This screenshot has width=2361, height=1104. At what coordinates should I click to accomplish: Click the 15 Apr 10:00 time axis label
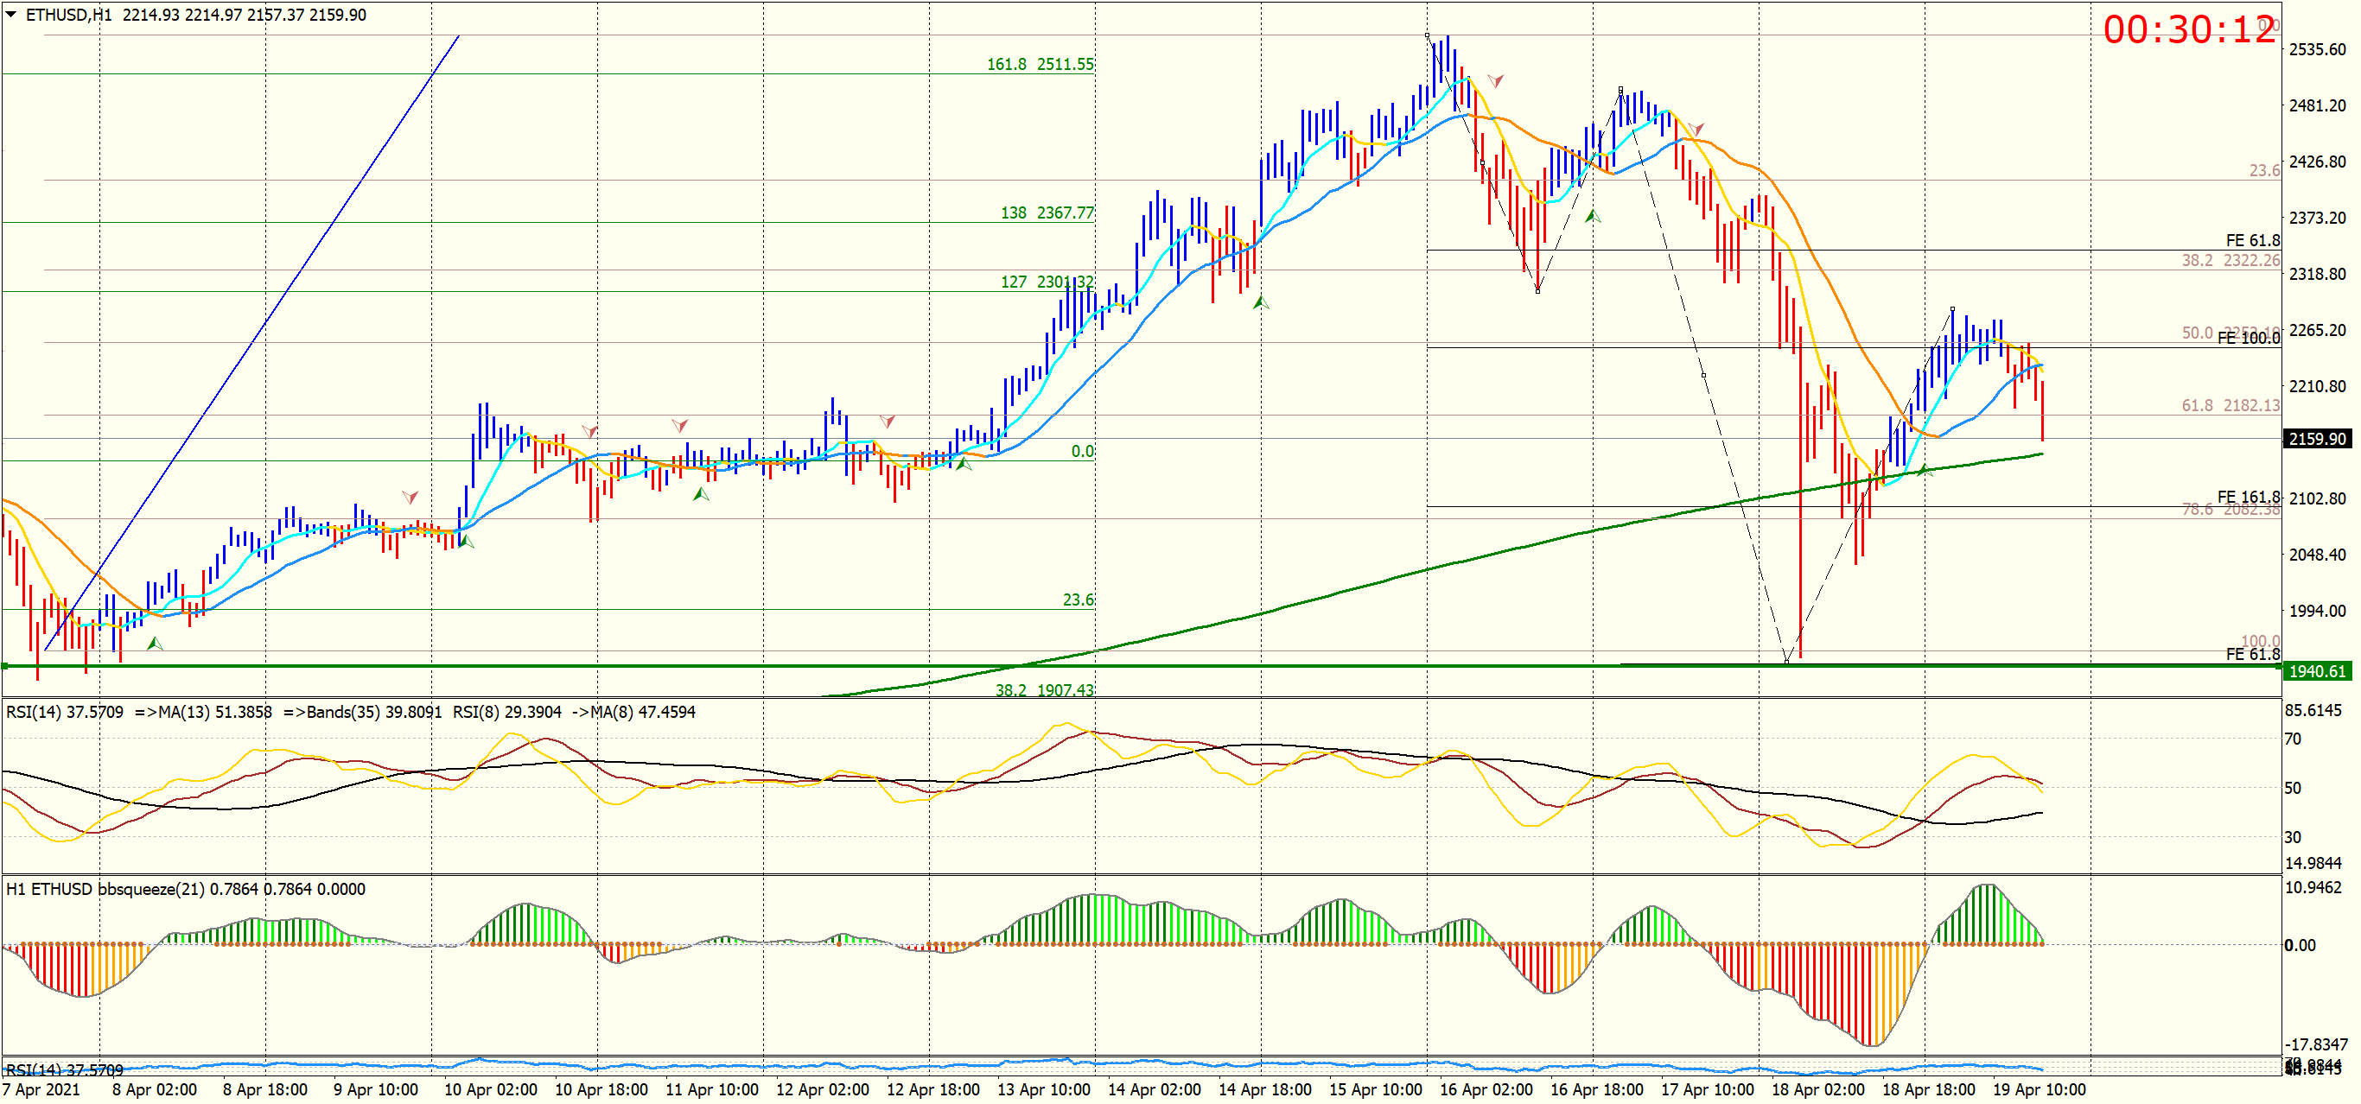[1375, 1089]
